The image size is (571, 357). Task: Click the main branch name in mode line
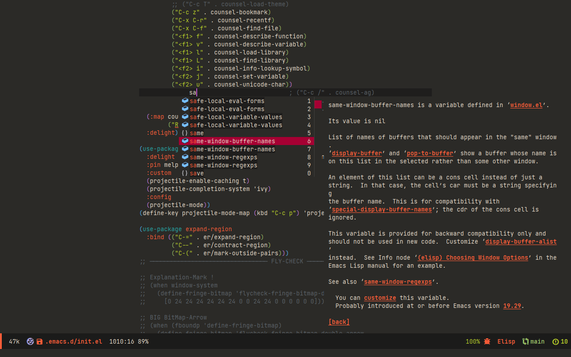[x=538, y=341]
